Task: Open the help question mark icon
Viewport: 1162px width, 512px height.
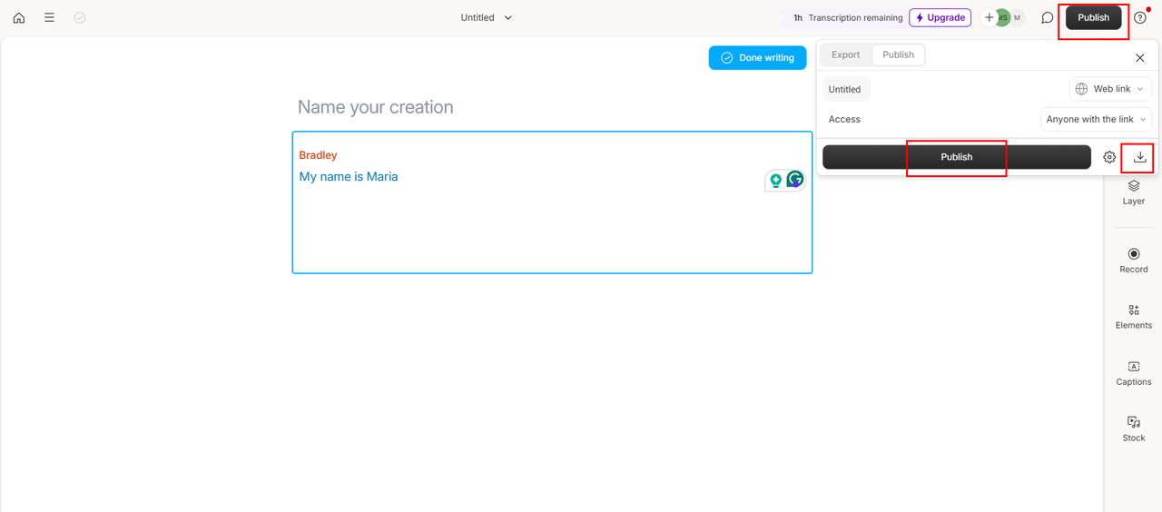Action: [1140, 17]
